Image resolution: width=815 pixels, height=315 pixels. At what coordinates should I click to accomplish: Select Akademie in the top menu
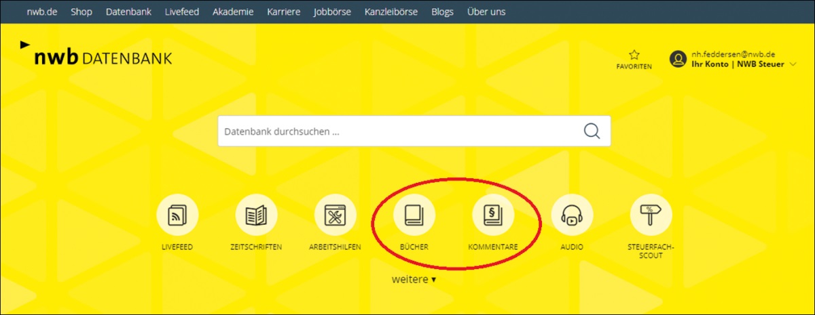click(x=232, y=12)
